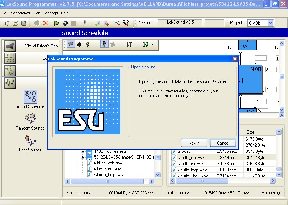Save the project with the floppy icon
The image size is (288, 205).
pyautogui.click(x=24, y=23)
